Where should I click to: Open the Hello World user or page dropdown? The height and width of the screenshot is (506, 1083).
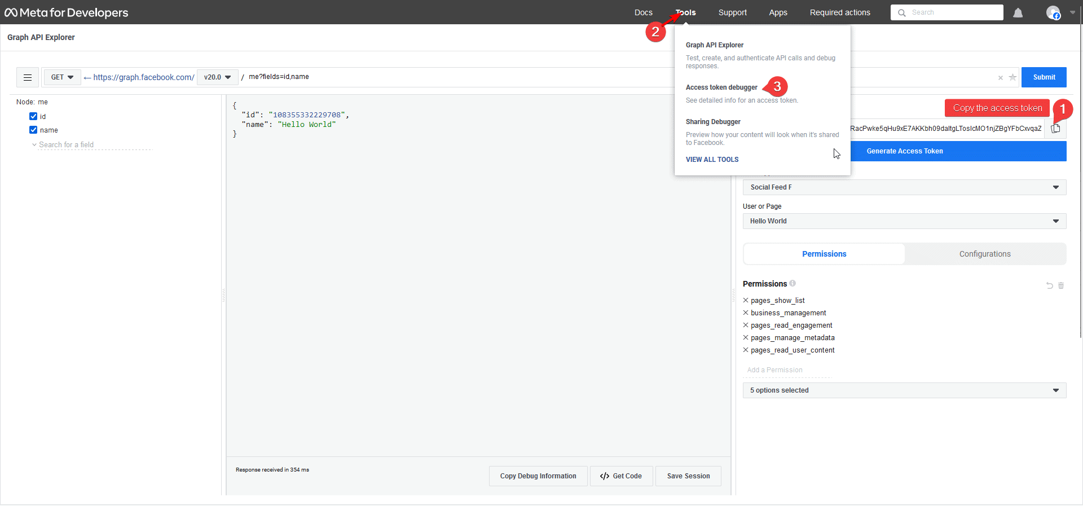(x=904, y=221)
